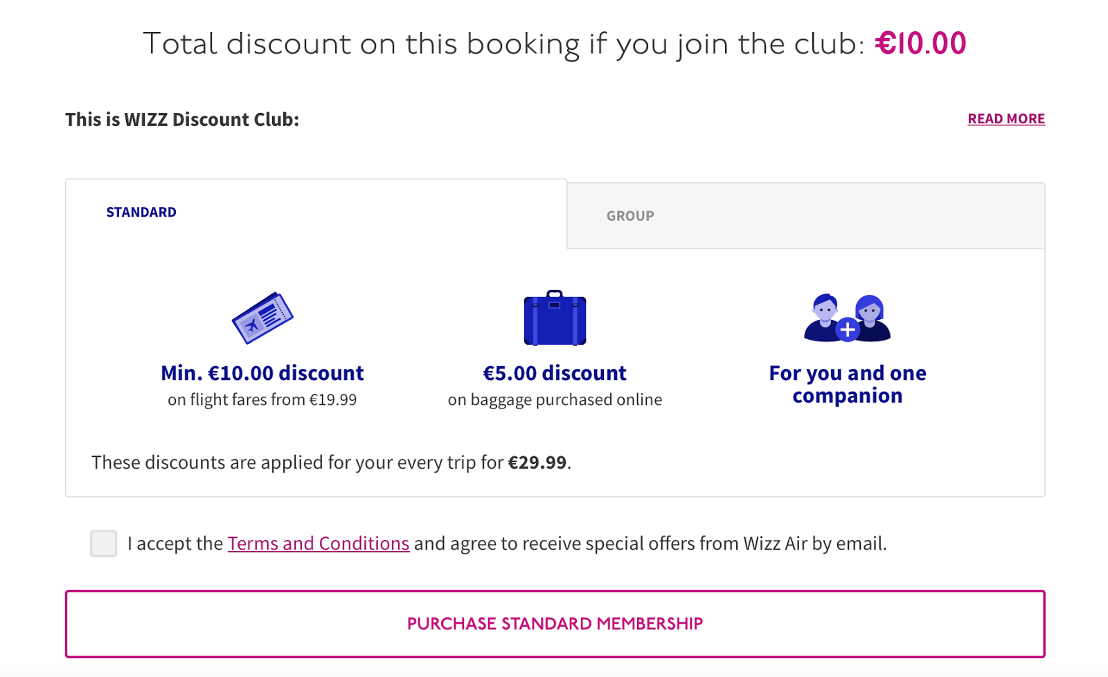Click the "€5.00 discount" heading

(x=555, y=373)
